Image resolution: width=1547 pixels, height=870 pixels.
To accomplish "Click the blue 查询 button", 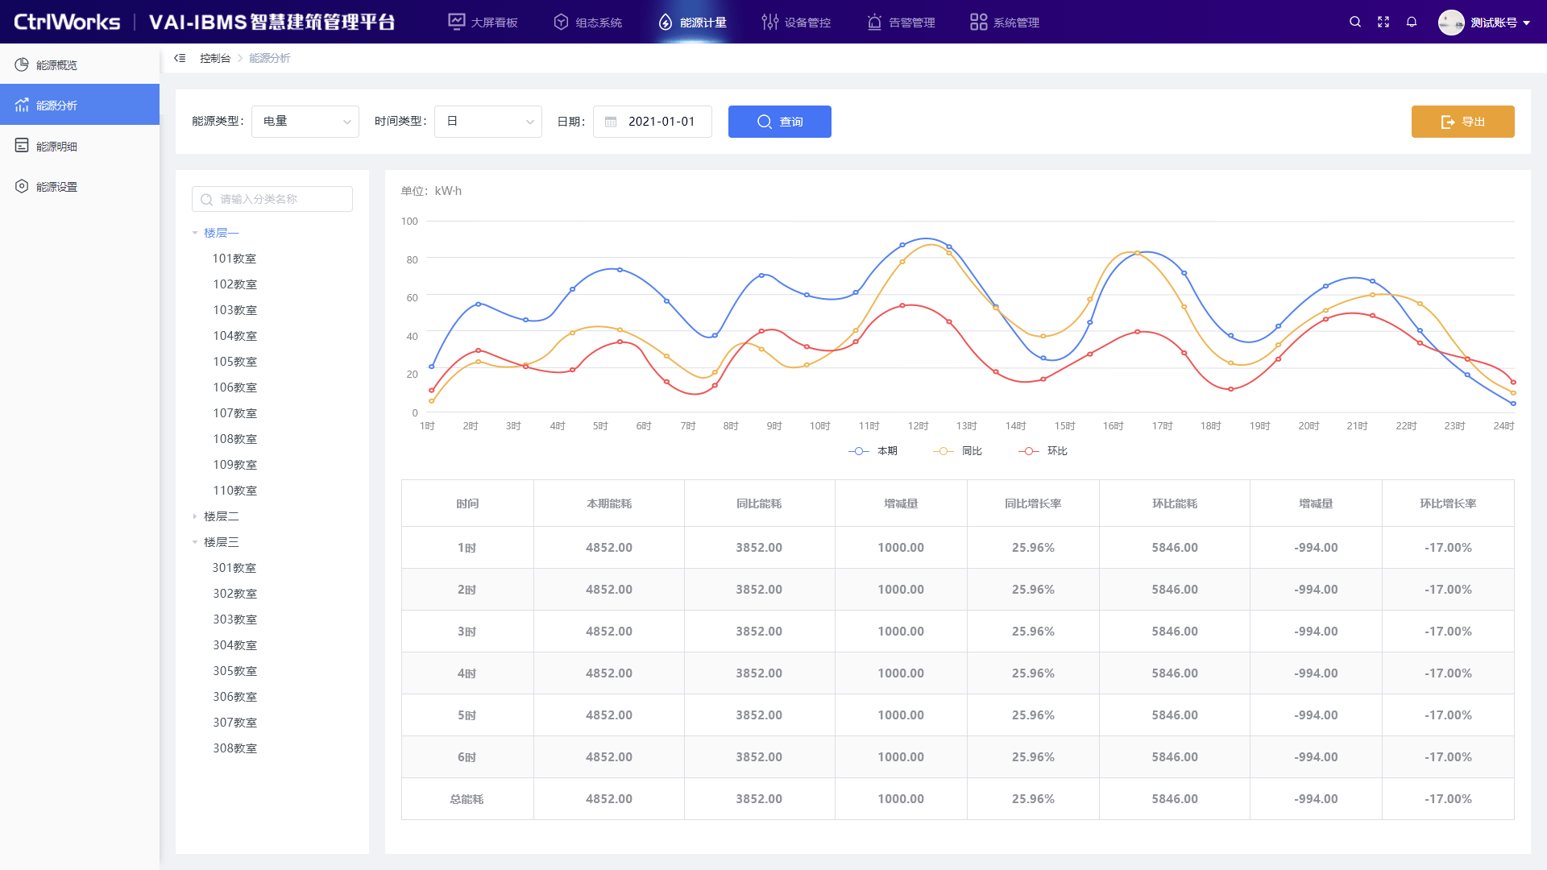I will point(780,122).
